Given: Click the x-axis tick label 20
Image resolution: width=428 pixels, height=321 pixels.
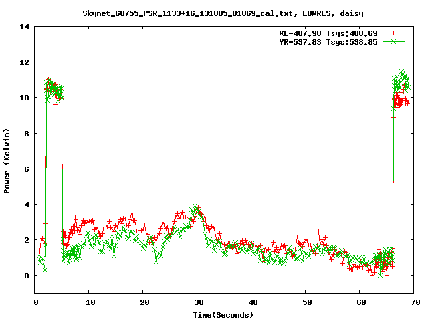Looking at the screenshot, I should point(144,302).
